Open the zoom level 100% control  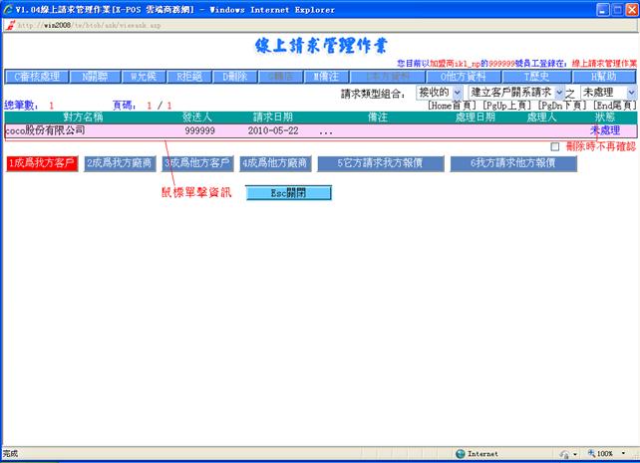tap(606, 453)
